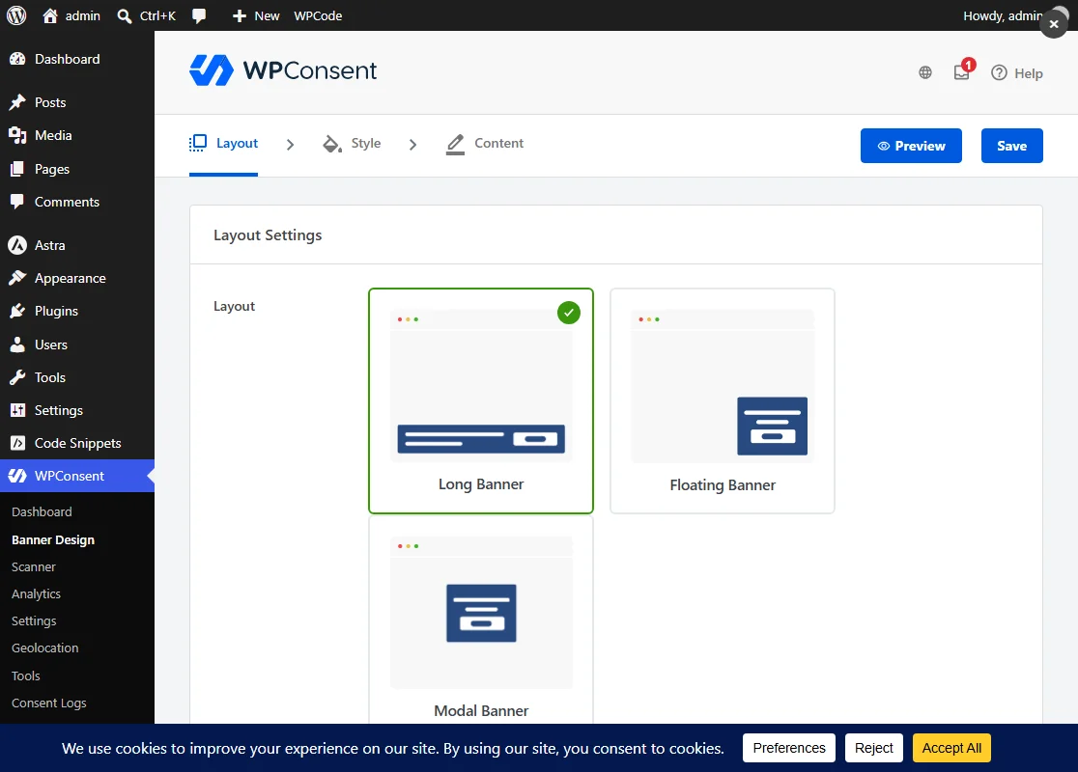Image resolution: width=1078 pixels, height=772 pixels.
Task: Open Consent Logs in WPConsent submenu
Action: [49, 703]
